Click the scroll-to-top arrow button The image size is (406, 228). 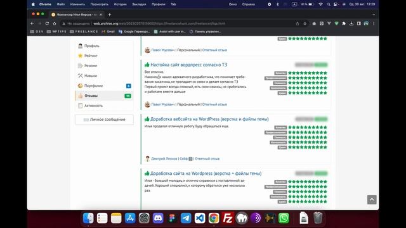point(372,199)
